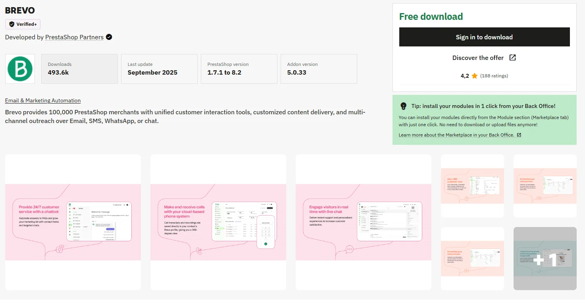This screenshot has width=585, height=306.
Task: Open the cloud-based phone system screenshot
Action: [218, 222]
